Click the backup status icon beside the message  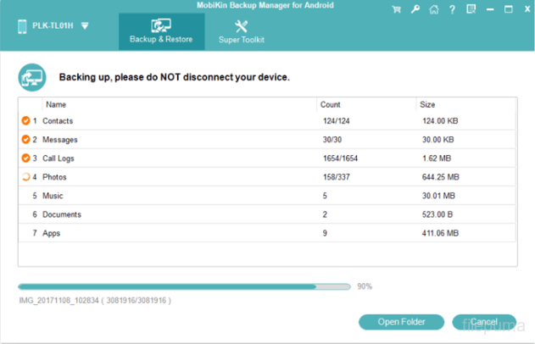(x=31, y=77)
